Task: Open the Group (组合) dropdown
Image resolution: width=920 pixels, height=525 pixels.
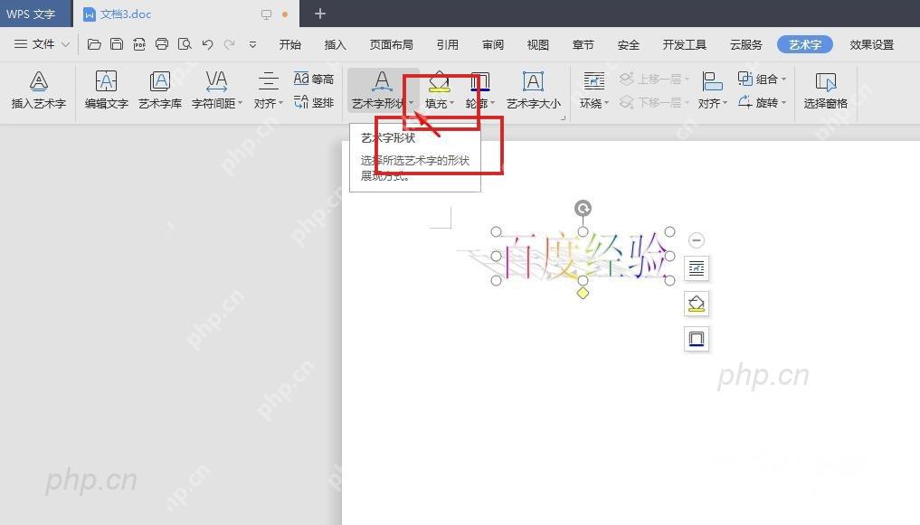Action: (x=763, y=80)
